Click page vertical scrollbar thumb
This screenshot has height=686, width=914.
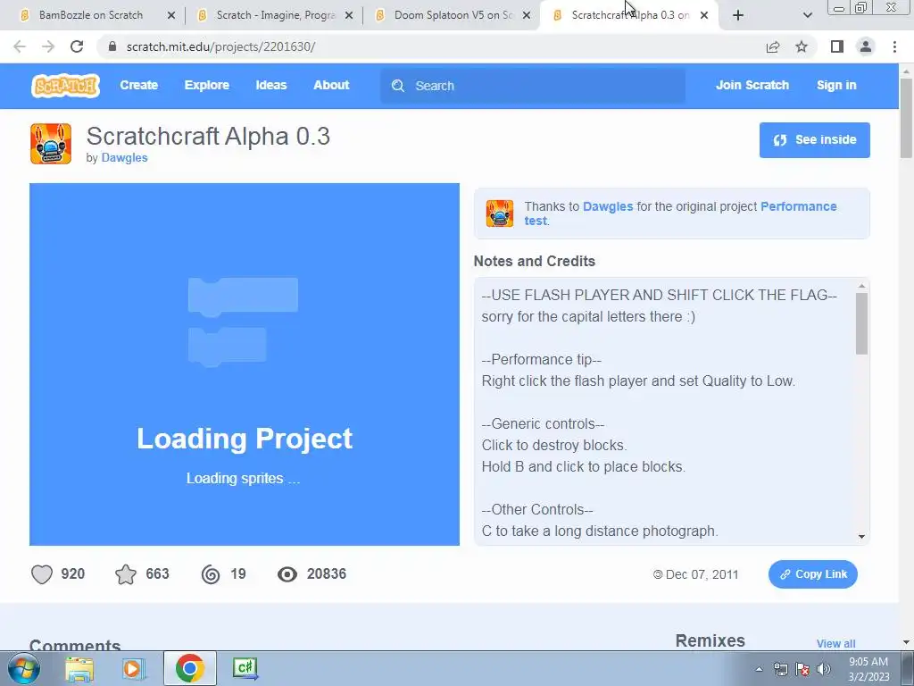[x=906, y=118]
